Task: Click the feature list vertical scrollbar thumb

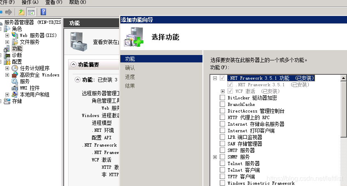Action: (x=343, y=109)
